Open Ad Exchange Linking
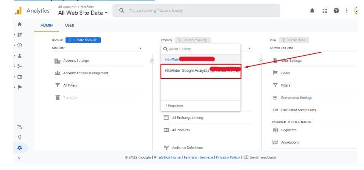This screenshot has width=364, height=170. pyautogui.click(x=188, y=118)
